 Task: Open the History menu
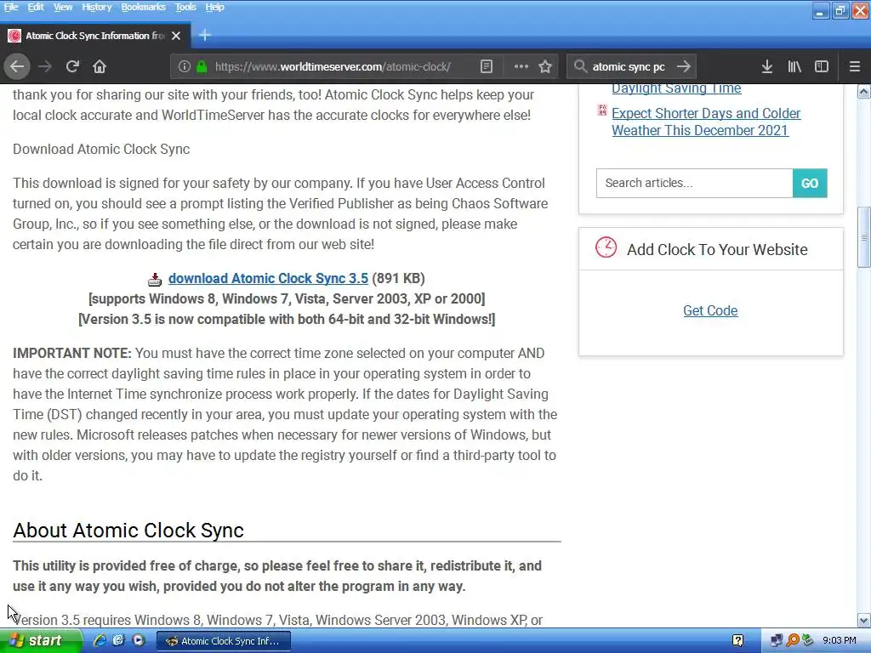tap(97, 7)
